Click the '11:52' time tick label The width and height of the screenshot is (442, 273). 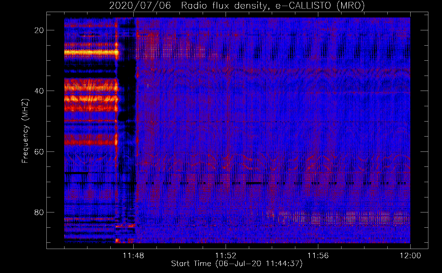click(x=226, y=256)
